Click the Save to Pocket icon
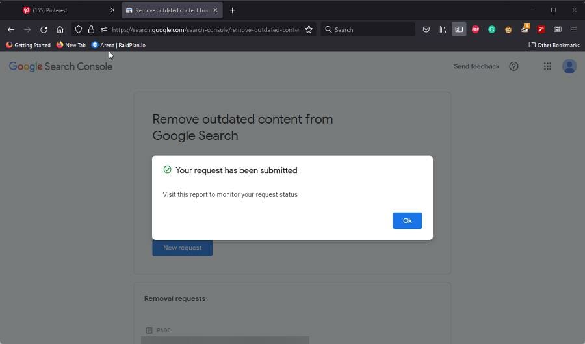Viewport: 585px width, 344px height. tap(426, 29)
